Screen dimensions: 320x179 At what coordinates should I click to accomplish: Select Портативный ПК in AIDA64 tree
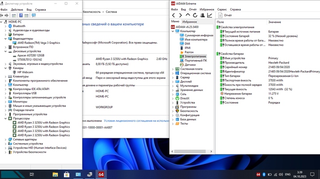click(193, 60)
